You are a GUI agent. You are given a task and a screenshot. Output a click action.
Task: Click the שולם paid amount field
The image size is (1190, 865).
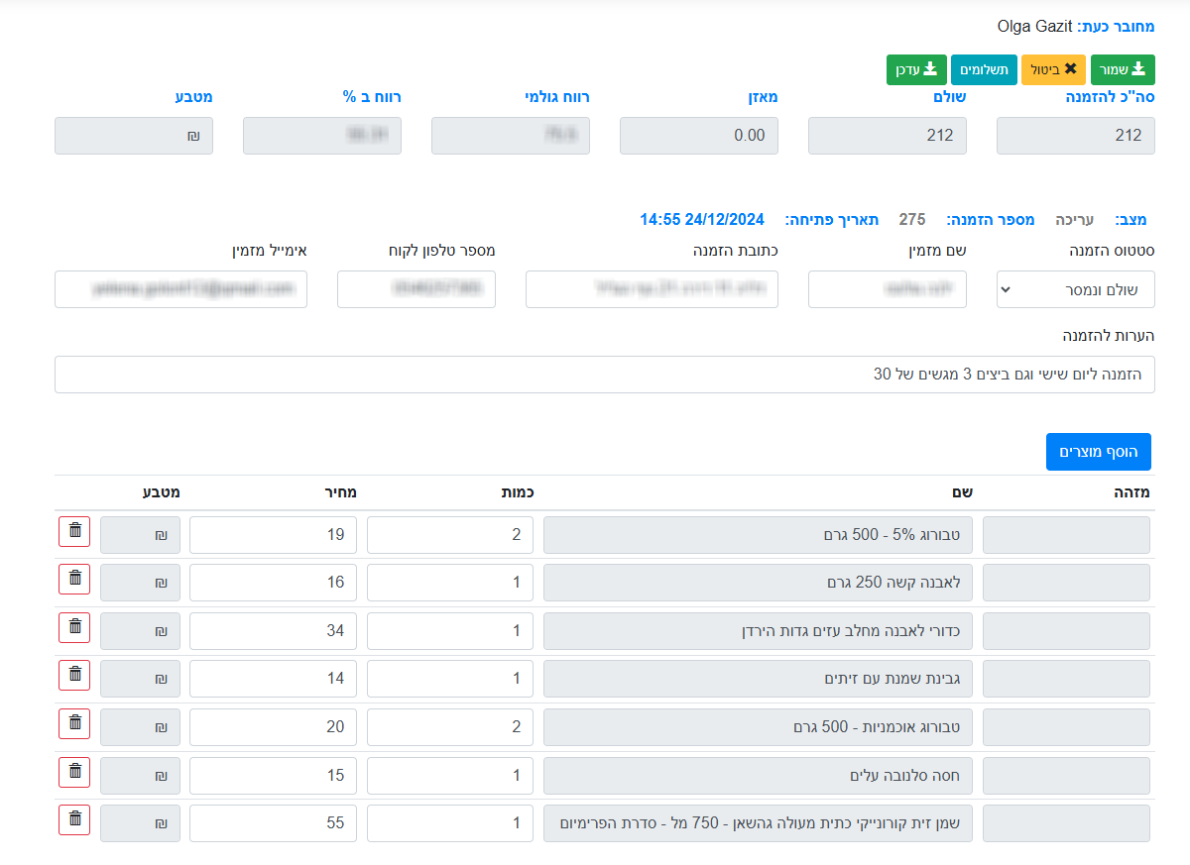[888, 136]
